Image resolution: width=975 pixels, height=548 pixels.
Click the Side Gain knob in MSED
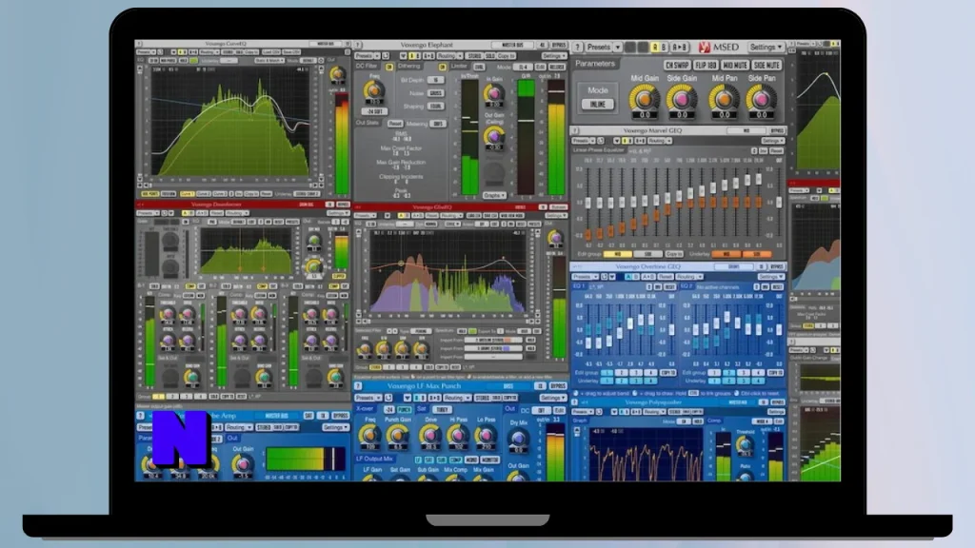pyautogui.click(x=682, y=98)
